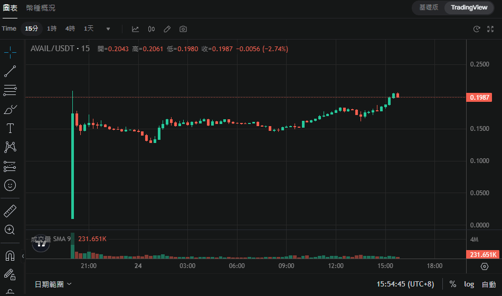This screenshot has height=296, width=502.
Task: Toggle log scale on price axis
Action: point(469,284)
